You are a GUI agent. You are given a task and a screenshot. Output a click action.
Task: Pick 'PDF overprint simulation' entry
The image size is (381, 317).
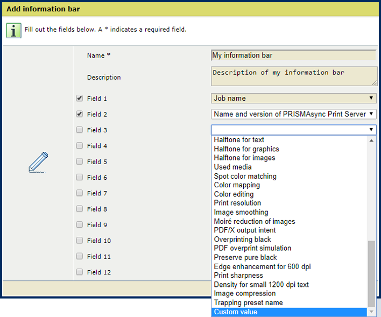click(289, 248)
